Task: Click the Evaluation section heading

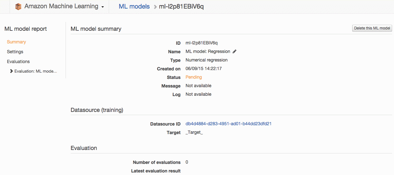Action: click(84, 148)
